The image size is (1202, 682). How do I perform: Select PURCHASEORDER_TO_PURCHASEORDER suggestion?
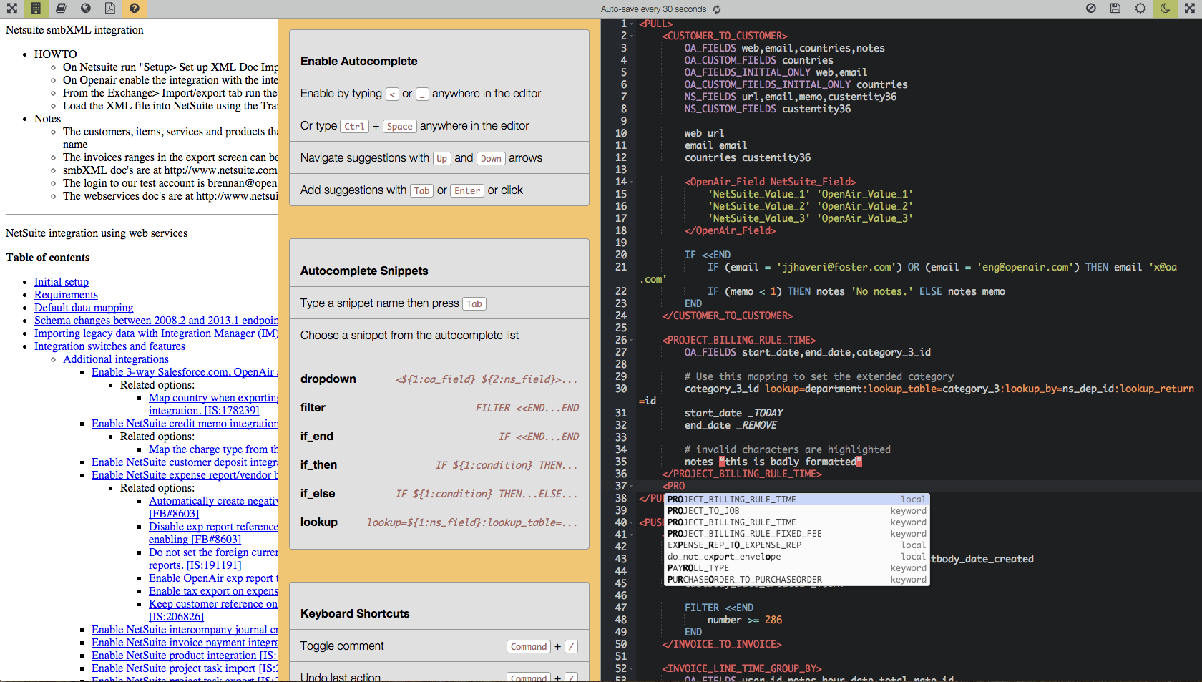click(x=796, y=580)
